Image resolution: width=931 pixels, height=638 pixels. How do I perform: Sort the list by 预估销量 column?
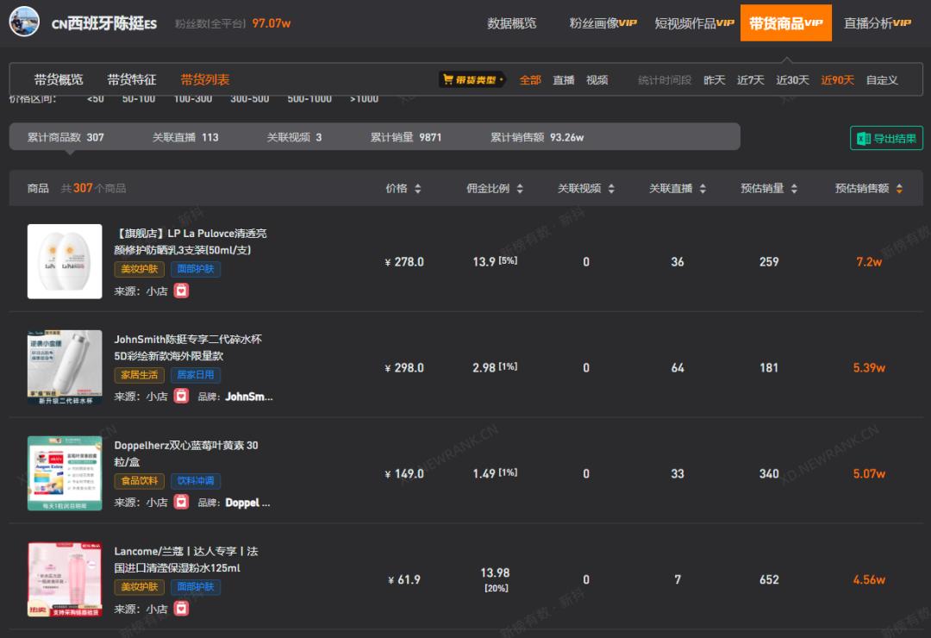click(769, 188)
